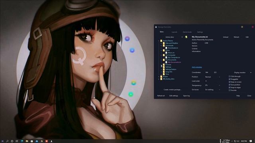Click the Open log button

186,96
